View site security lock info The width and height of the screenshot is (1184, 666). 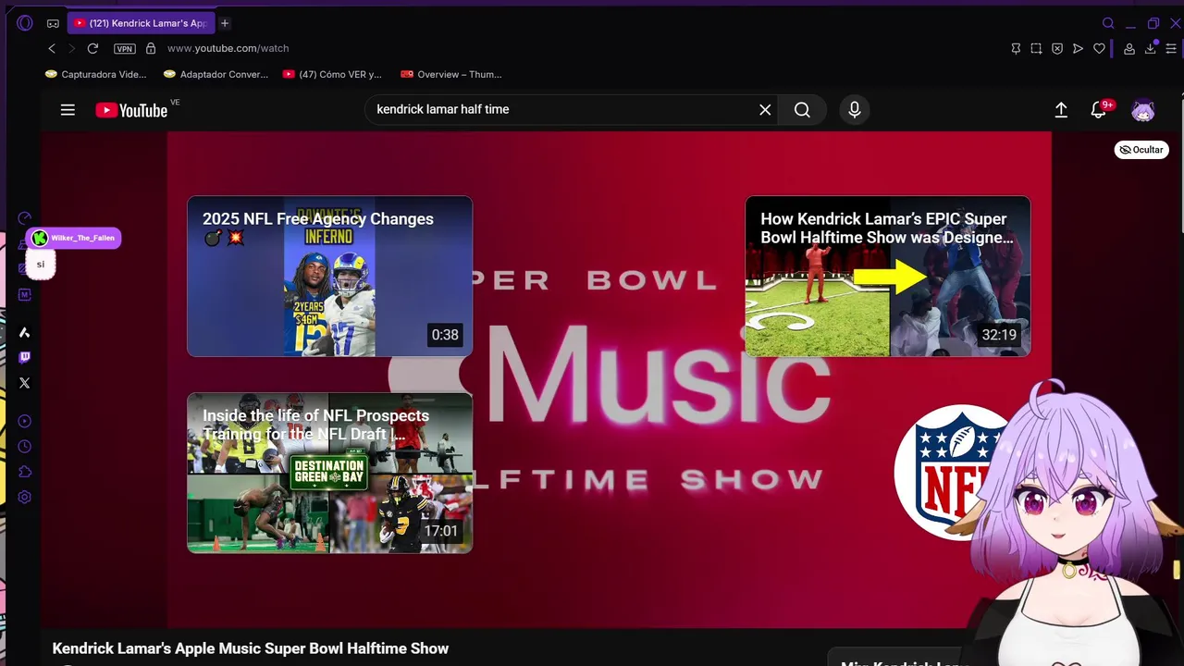click(x=151, y=48)
